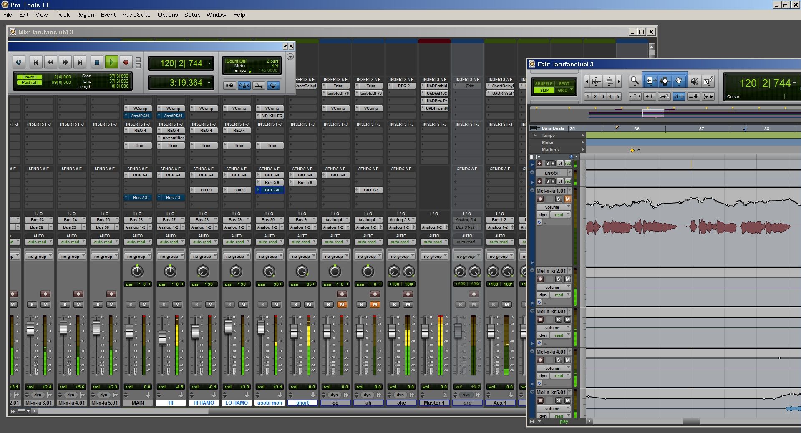Enable Pre-roll in the transport
Viewport: 801px width, 433px height.
[30, 77]
